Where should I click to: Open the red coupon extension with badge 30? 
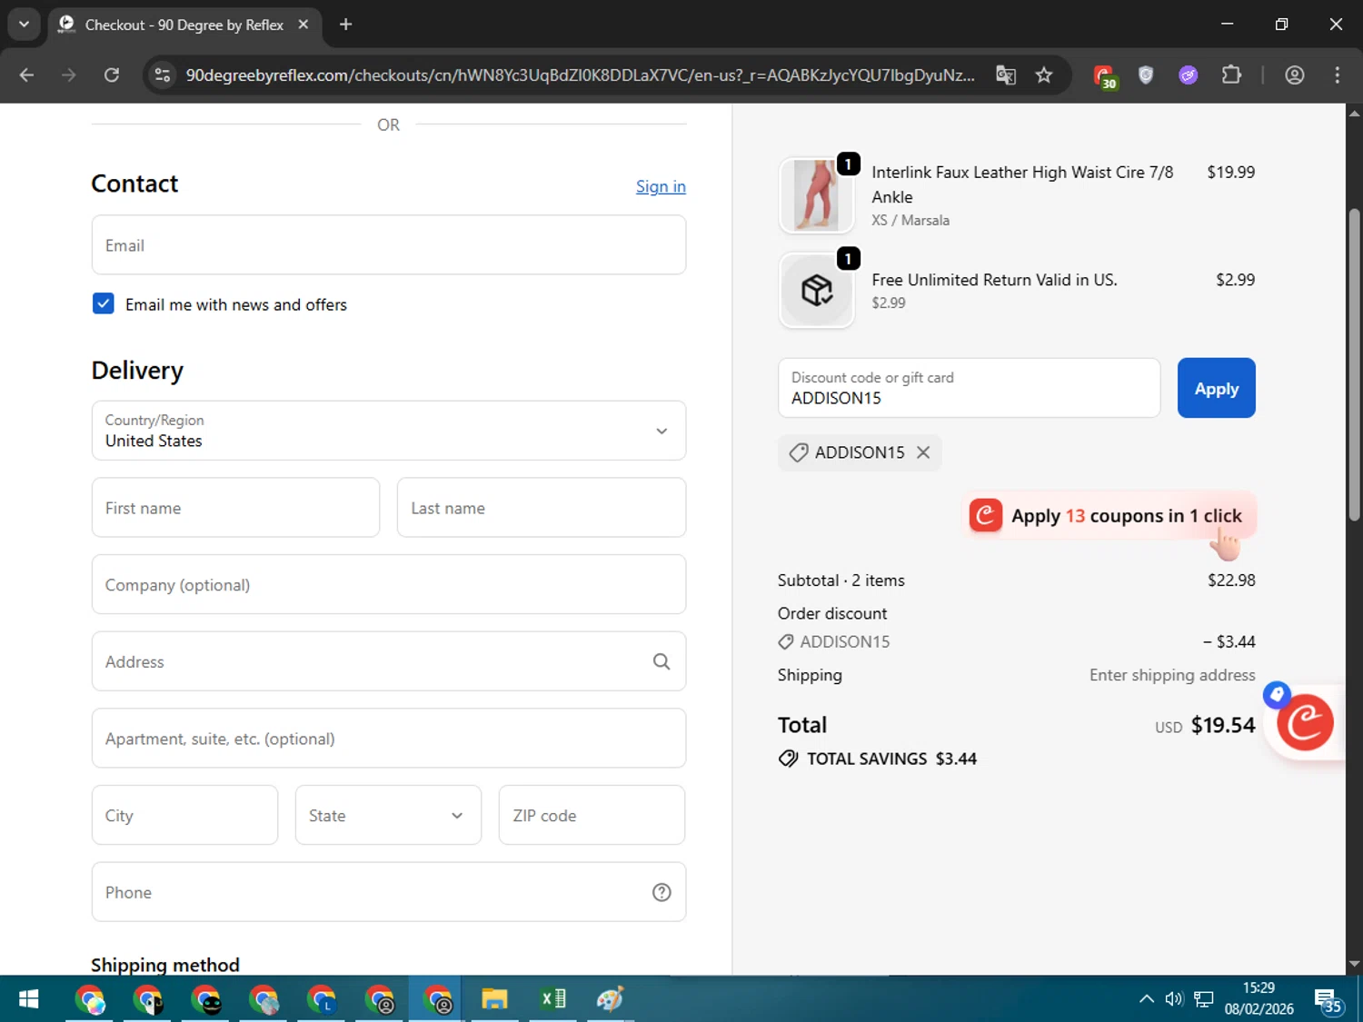coord(1105,76)
